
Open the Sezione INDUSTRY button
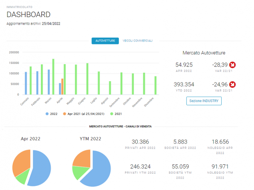(x=204, y=101)
